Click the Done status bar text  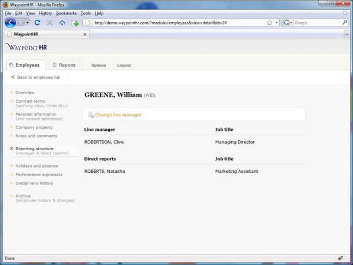coord(10,258)
